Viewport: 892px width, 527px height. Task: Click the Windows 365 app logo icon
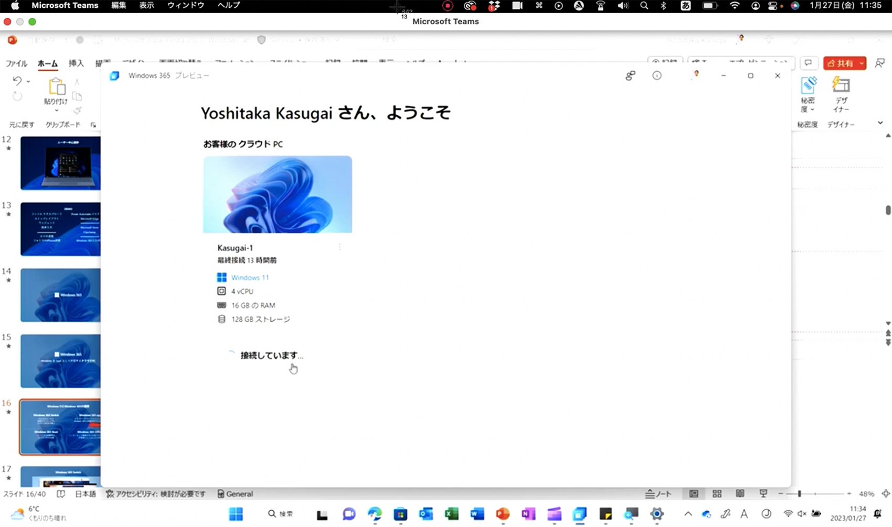tap(114, 75)
